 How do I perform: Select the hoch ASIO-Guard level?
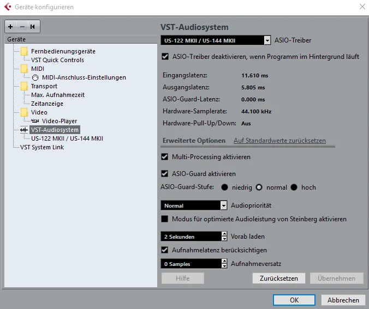tap(294, 187)
